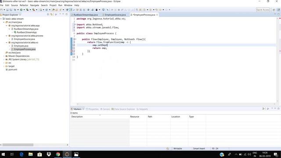The width and height of the screenshot is (281, 158).
Task: Click Location column header
Action: pos(179,117)
